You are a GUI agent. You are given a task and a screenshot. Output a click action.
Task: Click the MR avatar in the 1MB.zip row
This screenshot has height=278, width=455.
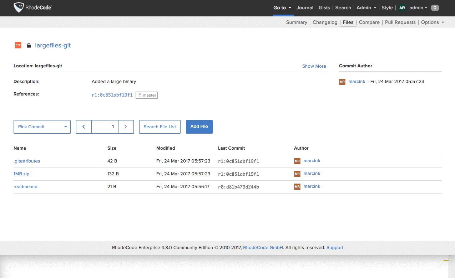pos(297,174)
